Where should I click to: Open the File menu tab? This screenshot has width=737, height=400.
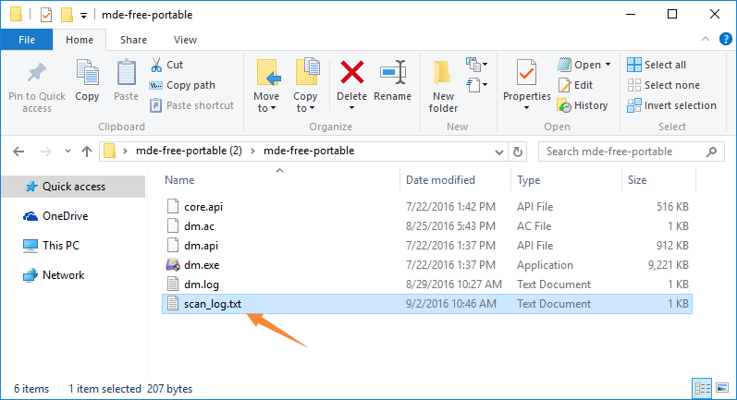tap(27, 40)
